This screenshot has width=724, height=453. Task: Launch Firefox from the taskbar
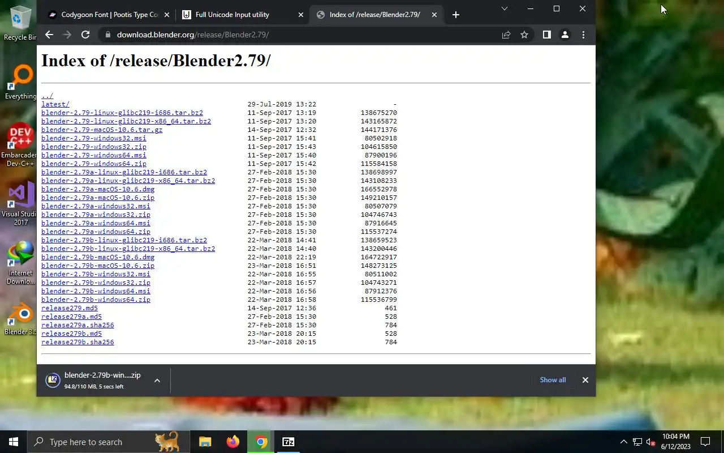coord(233,442)
